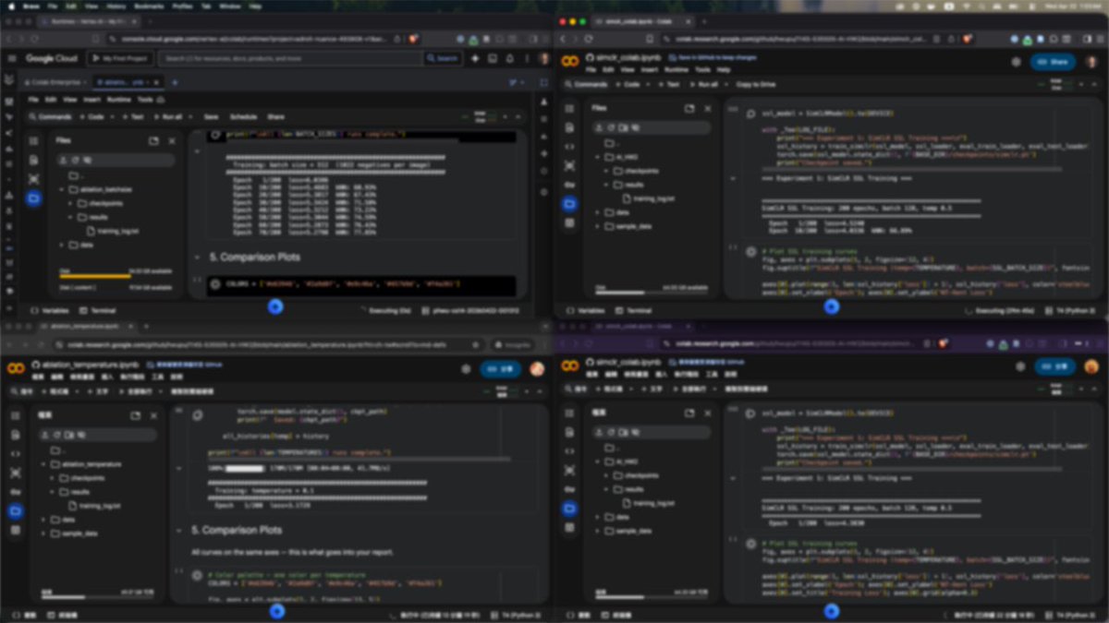Click RAM and disk indicator in English simclr_colab

click(1060, 84)
